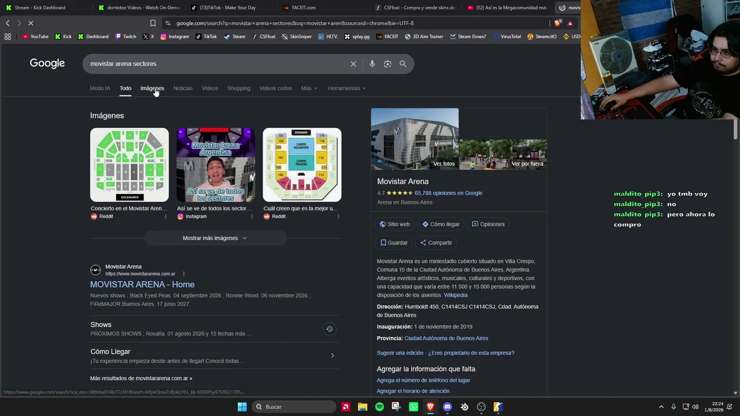Open the Herramientas dropdown

[347, 88]
